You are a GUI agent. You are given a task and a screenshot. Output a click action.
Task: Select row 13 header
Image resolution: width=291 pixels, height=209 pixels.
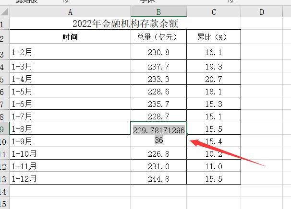[x=5, y=178]
